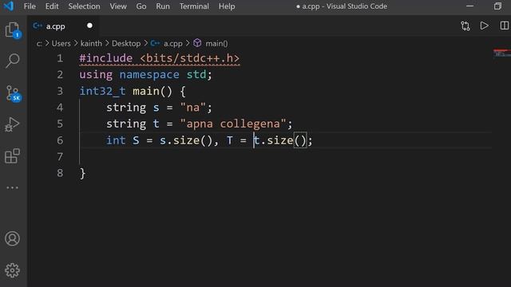Open the Selection menu
Viewport: 511px width, 287px height.
point(84,6)
